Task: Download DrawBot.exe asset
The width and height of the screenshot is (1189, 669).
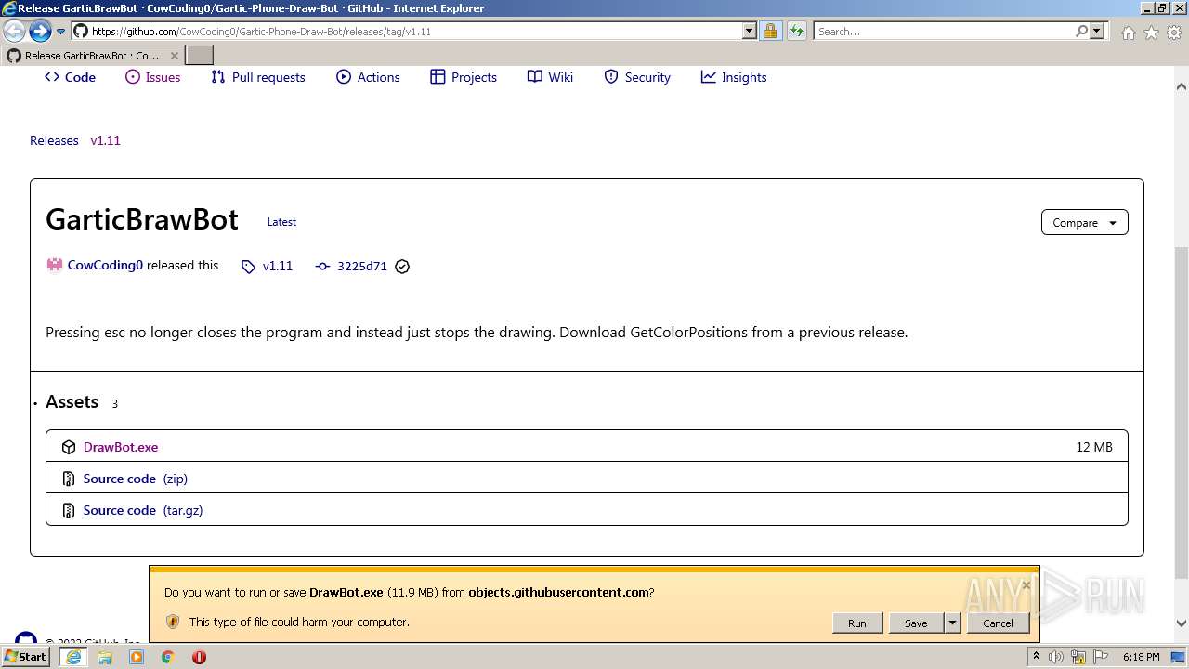Action: tap(121, 447)
